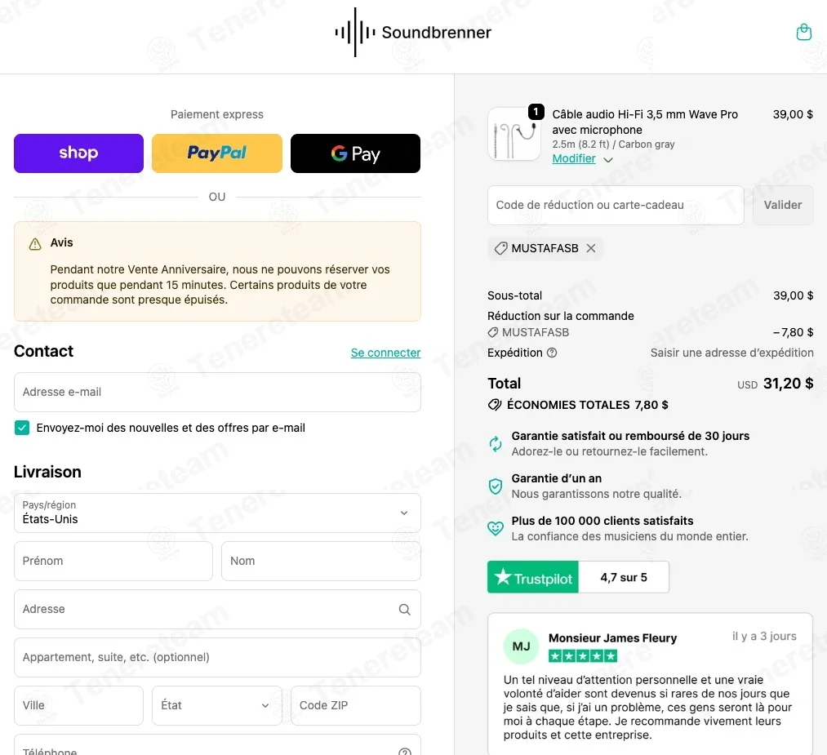Image resolution: width=827 pixels, height=755 pixels.
Task: Click the audio cable product thumbnail
Action: (x=514, y=134)
